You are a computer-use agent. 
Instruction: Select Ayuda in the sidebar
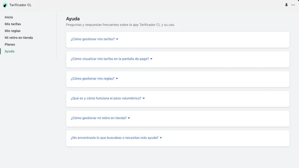[9, 52]
